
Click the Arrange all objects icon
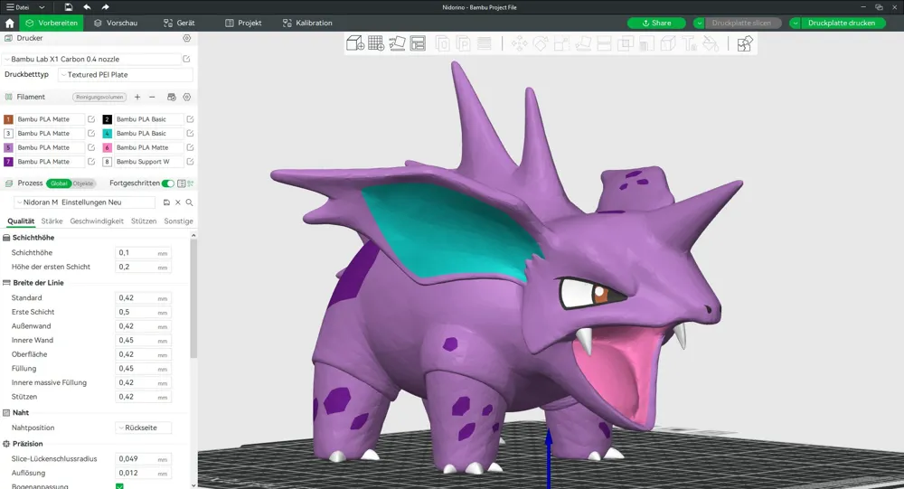418,43
